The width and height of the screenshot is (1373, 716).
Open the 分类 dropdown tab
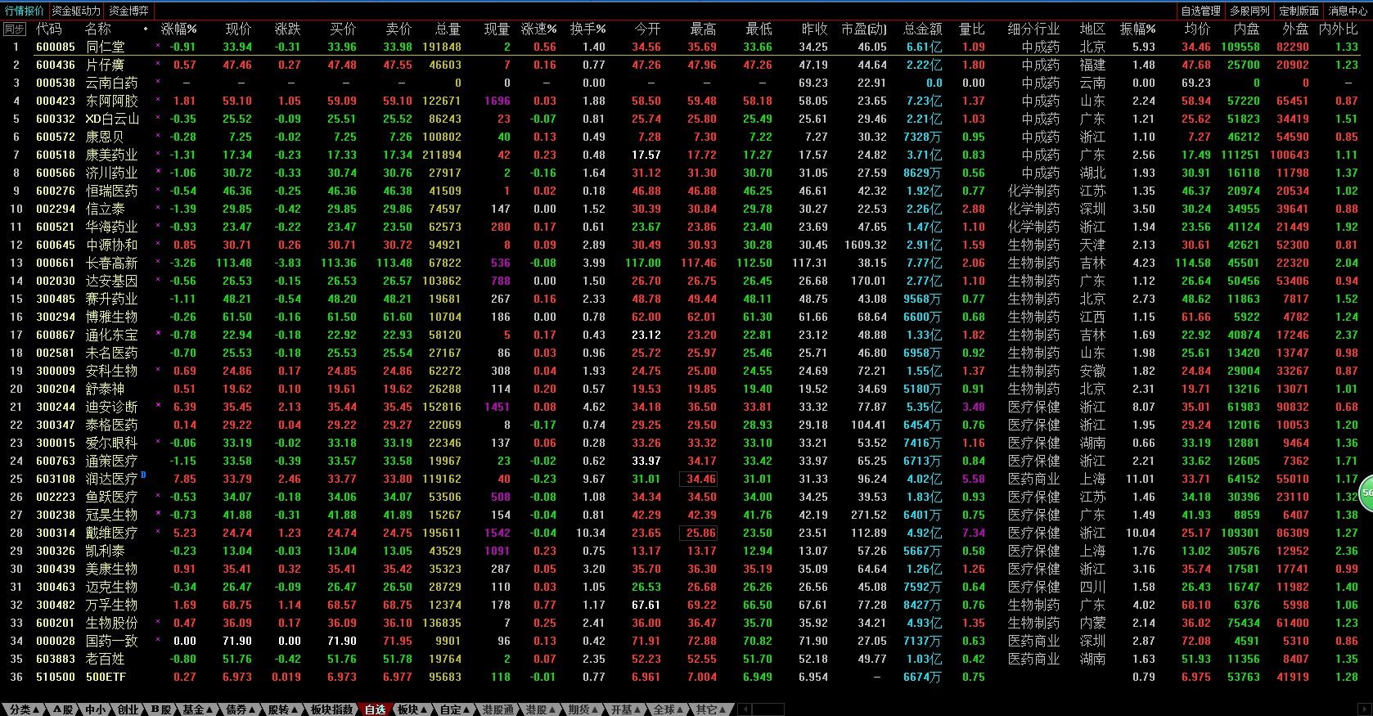[x=25, y=709]
